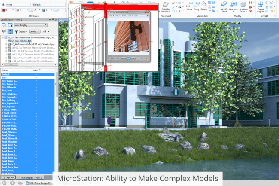
Task: Toggle the S-SLAB-CONC level display
Action: pyautogui.click(x=36, y=113)
